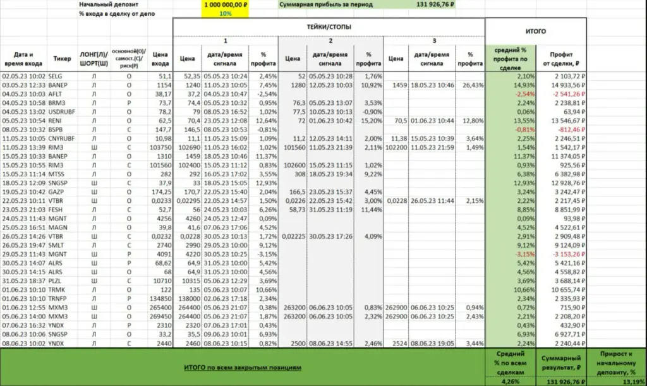Click the ИТОГО header cell
This screenshot has height=386, width=647.
click(536, 32)
